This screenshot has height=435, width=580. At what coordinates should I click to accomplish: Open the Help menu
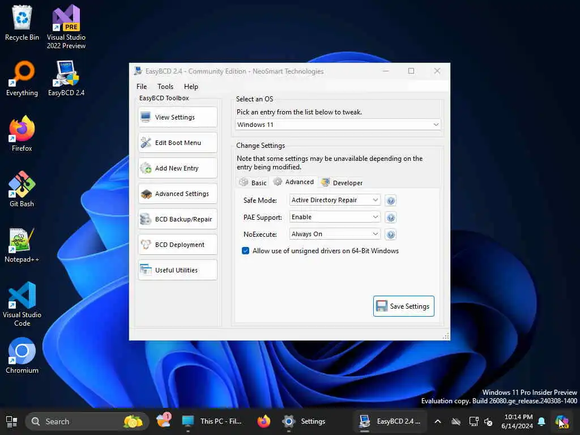191,87
